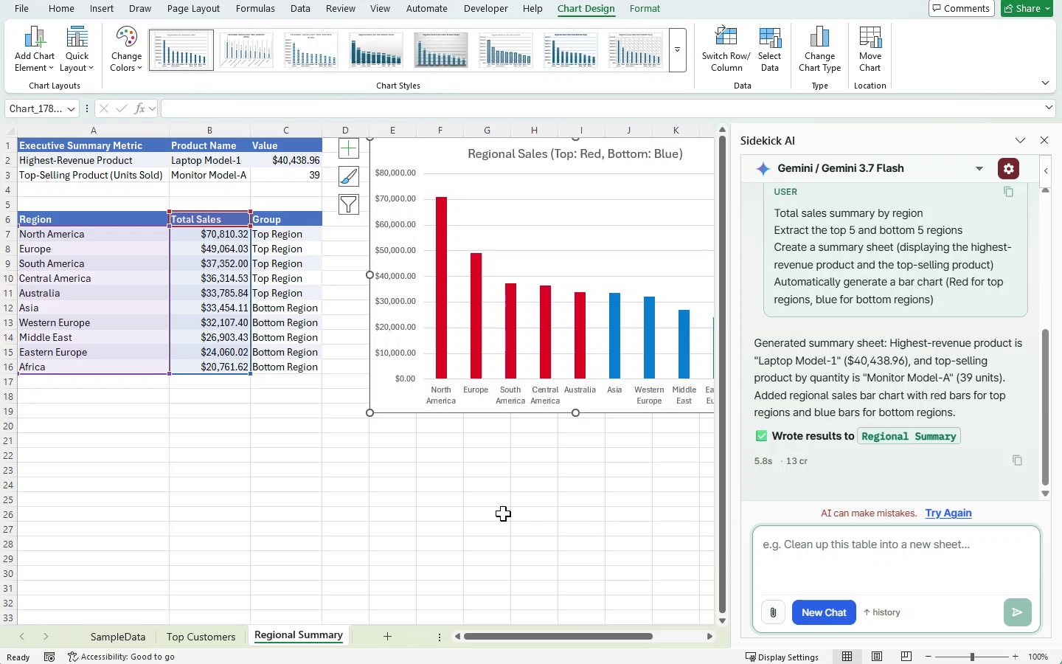1062x664 pixels.
Task: Click the chat pane vertical scrollbar
Action: coord(1045,408)
